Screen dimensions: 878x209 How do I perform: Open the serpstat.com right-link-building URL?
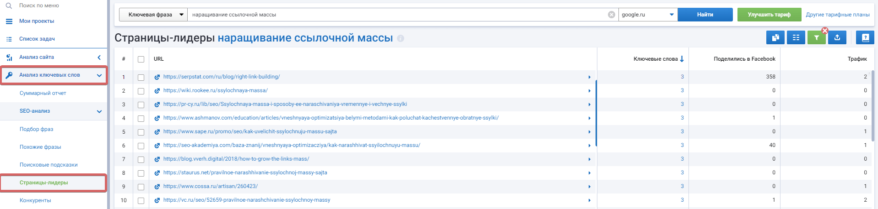tap(222, 77)
